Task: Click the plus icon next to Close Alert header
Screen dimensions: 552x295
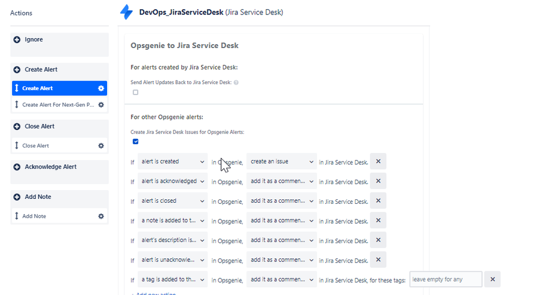Action: pos(17,127)
